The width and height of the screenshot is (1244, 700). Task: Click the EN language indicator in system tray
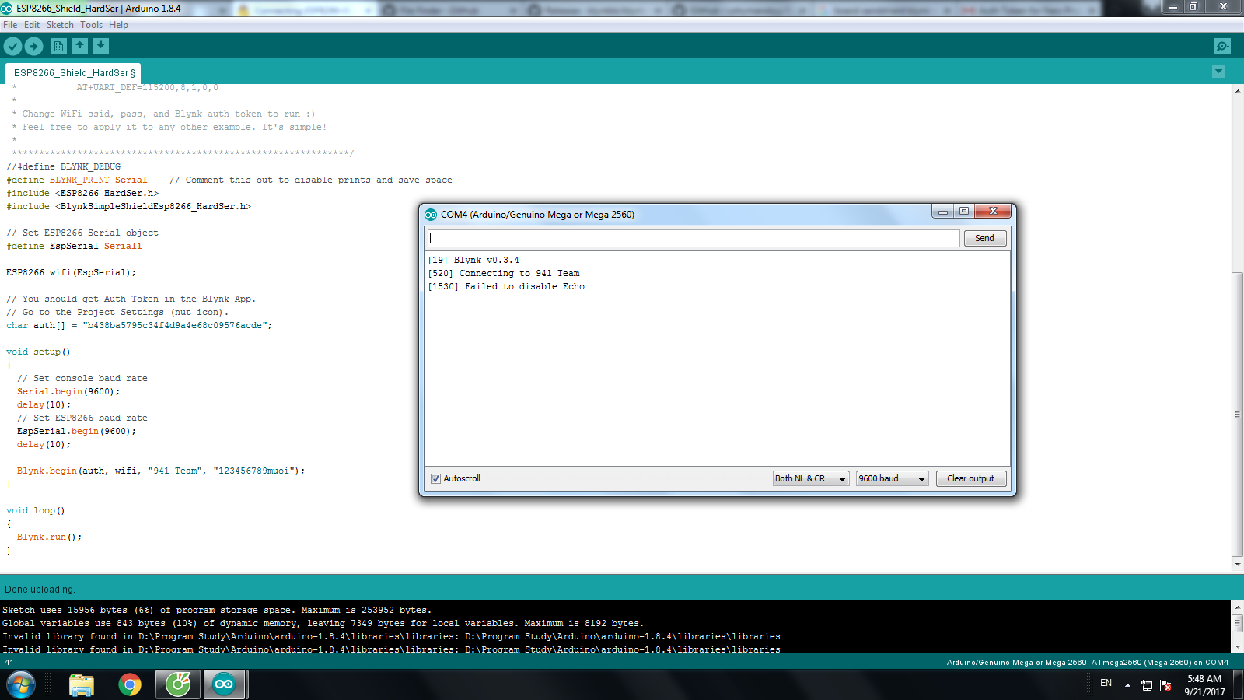(x=1107, y=684)
